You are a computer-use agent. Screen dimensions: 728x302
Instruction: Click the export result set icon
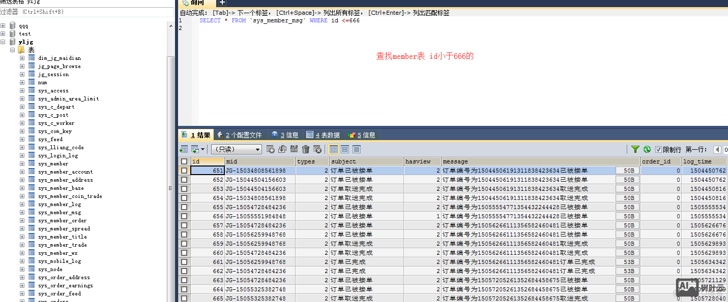point(195,149)
